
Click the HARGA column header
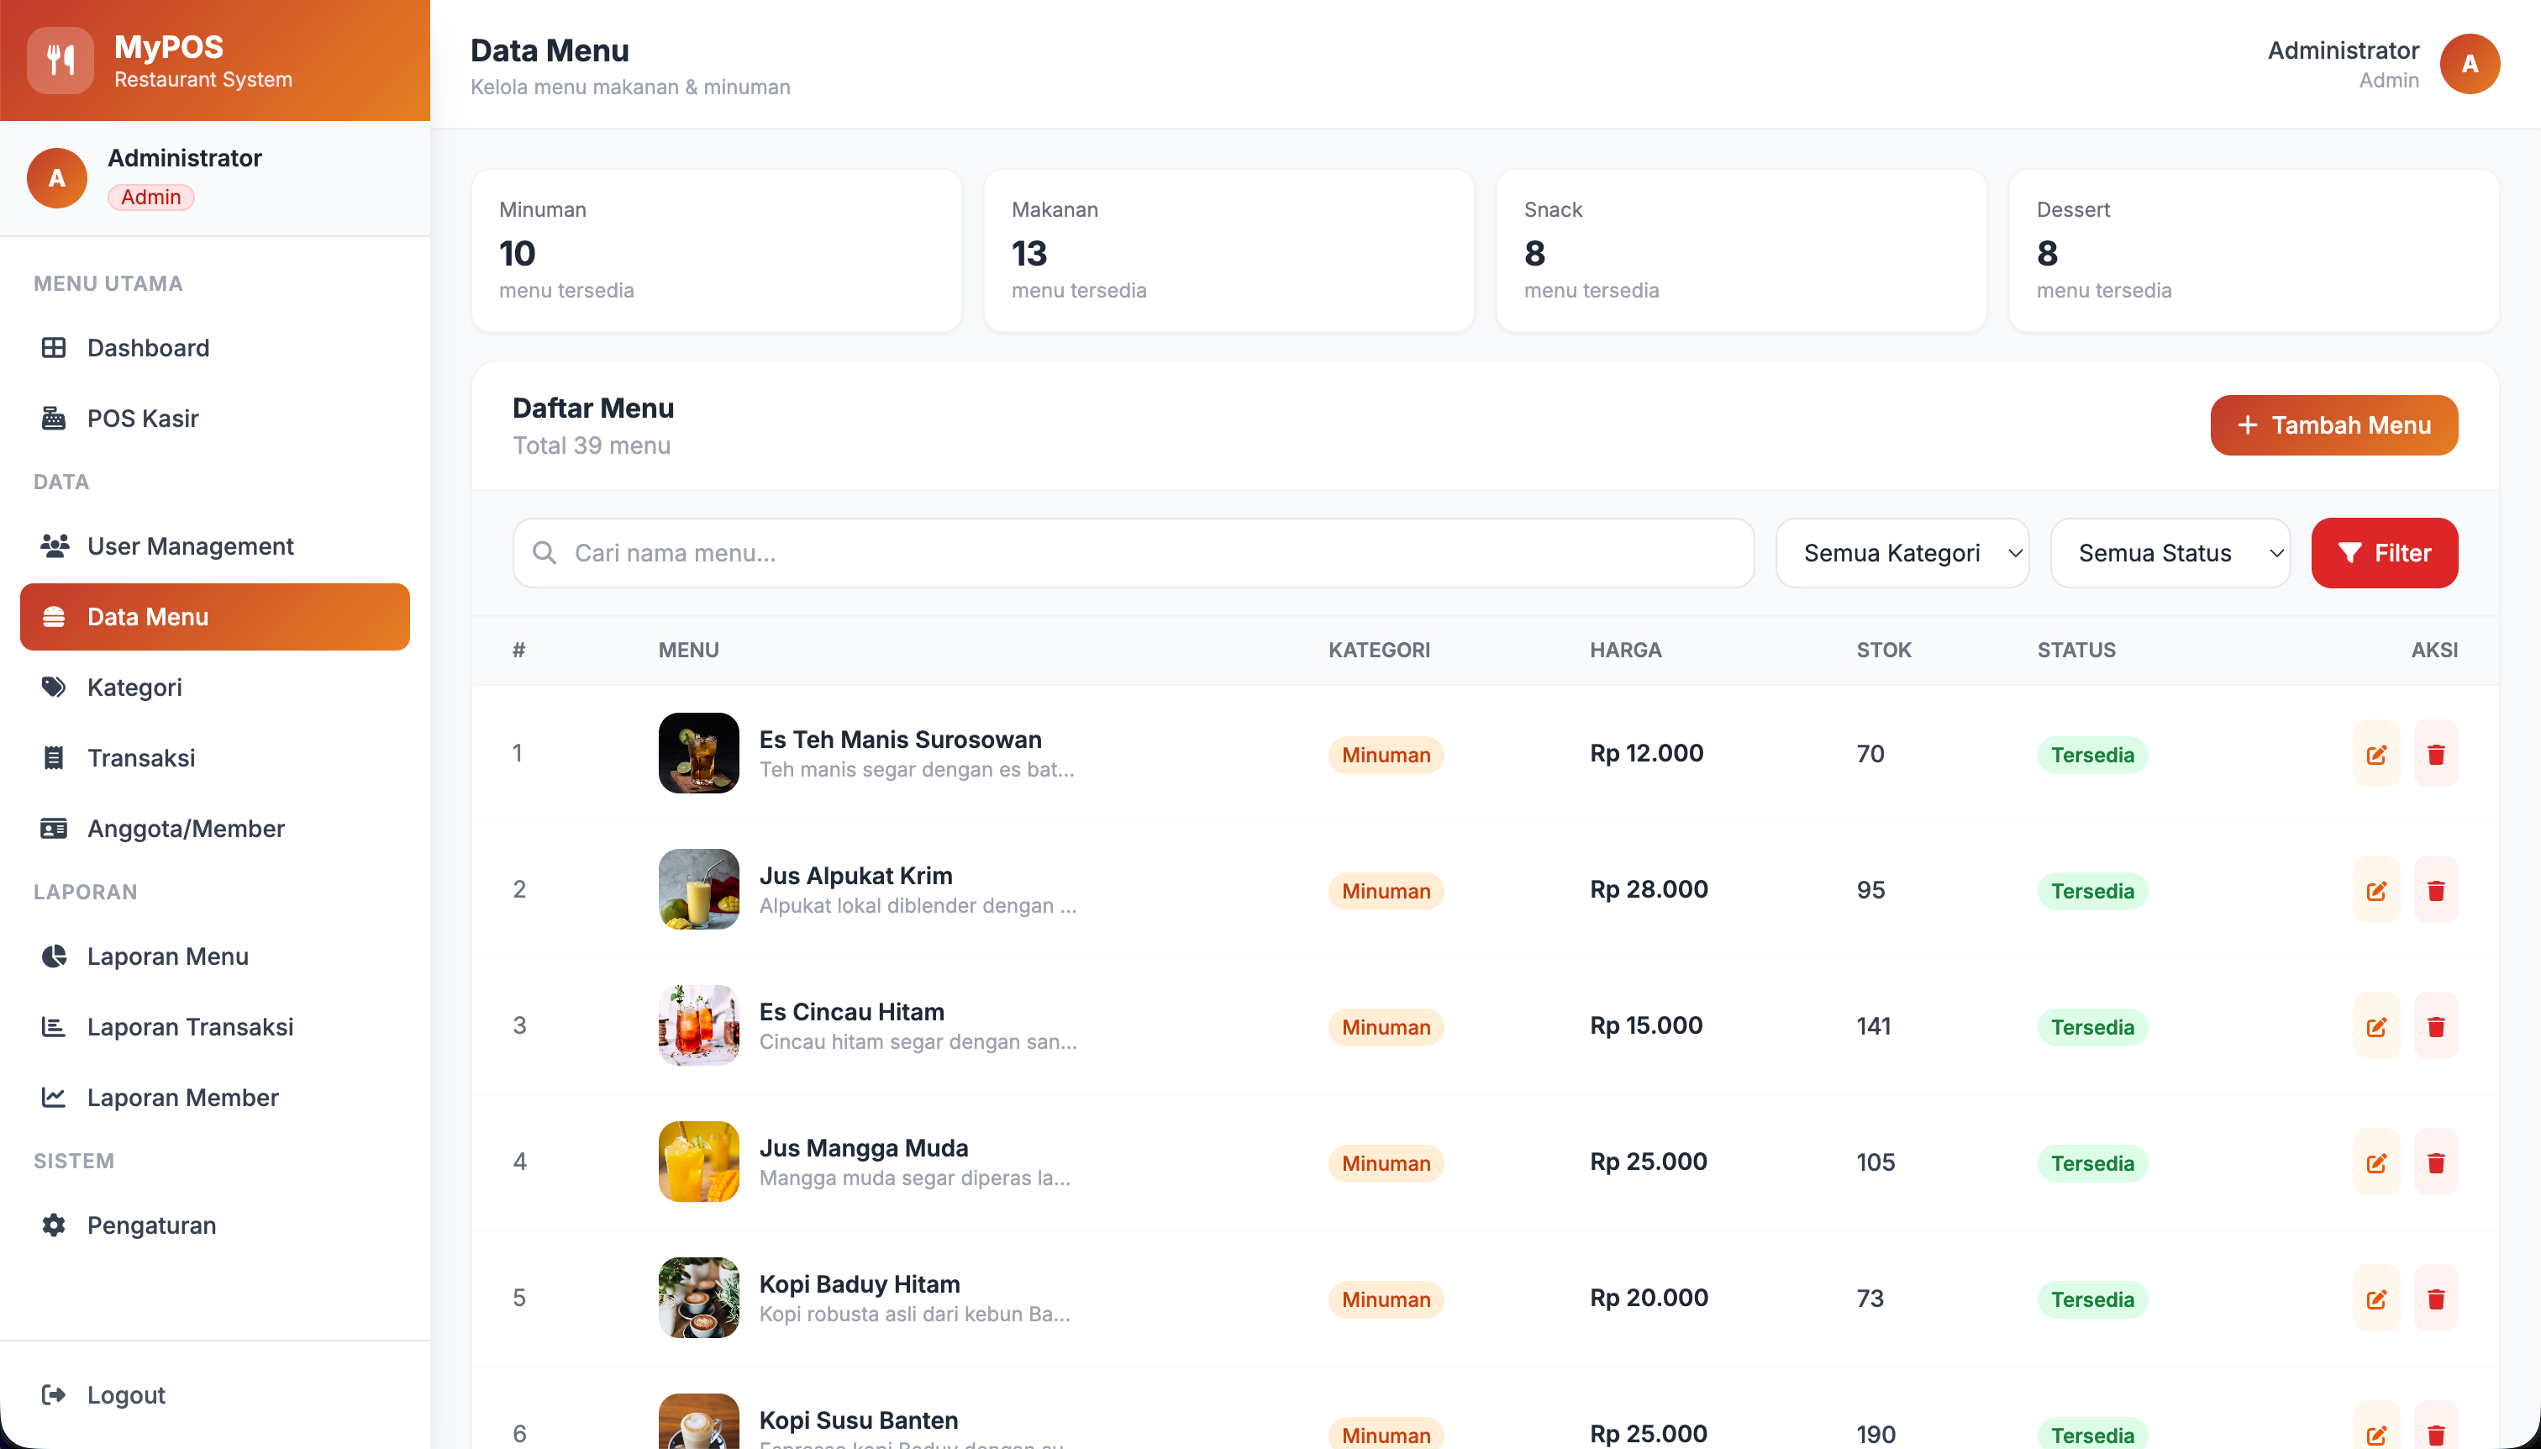[1626, 650]
